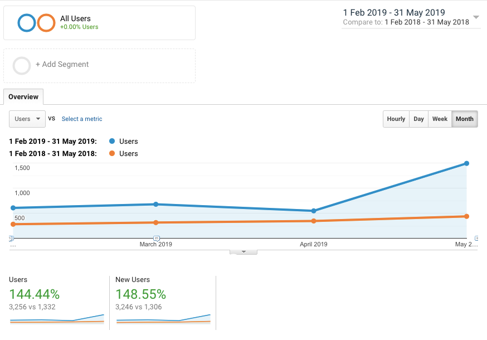Click blue data point for May 2019
Viewport: 487px width, 340px height.
pos(466,163)
